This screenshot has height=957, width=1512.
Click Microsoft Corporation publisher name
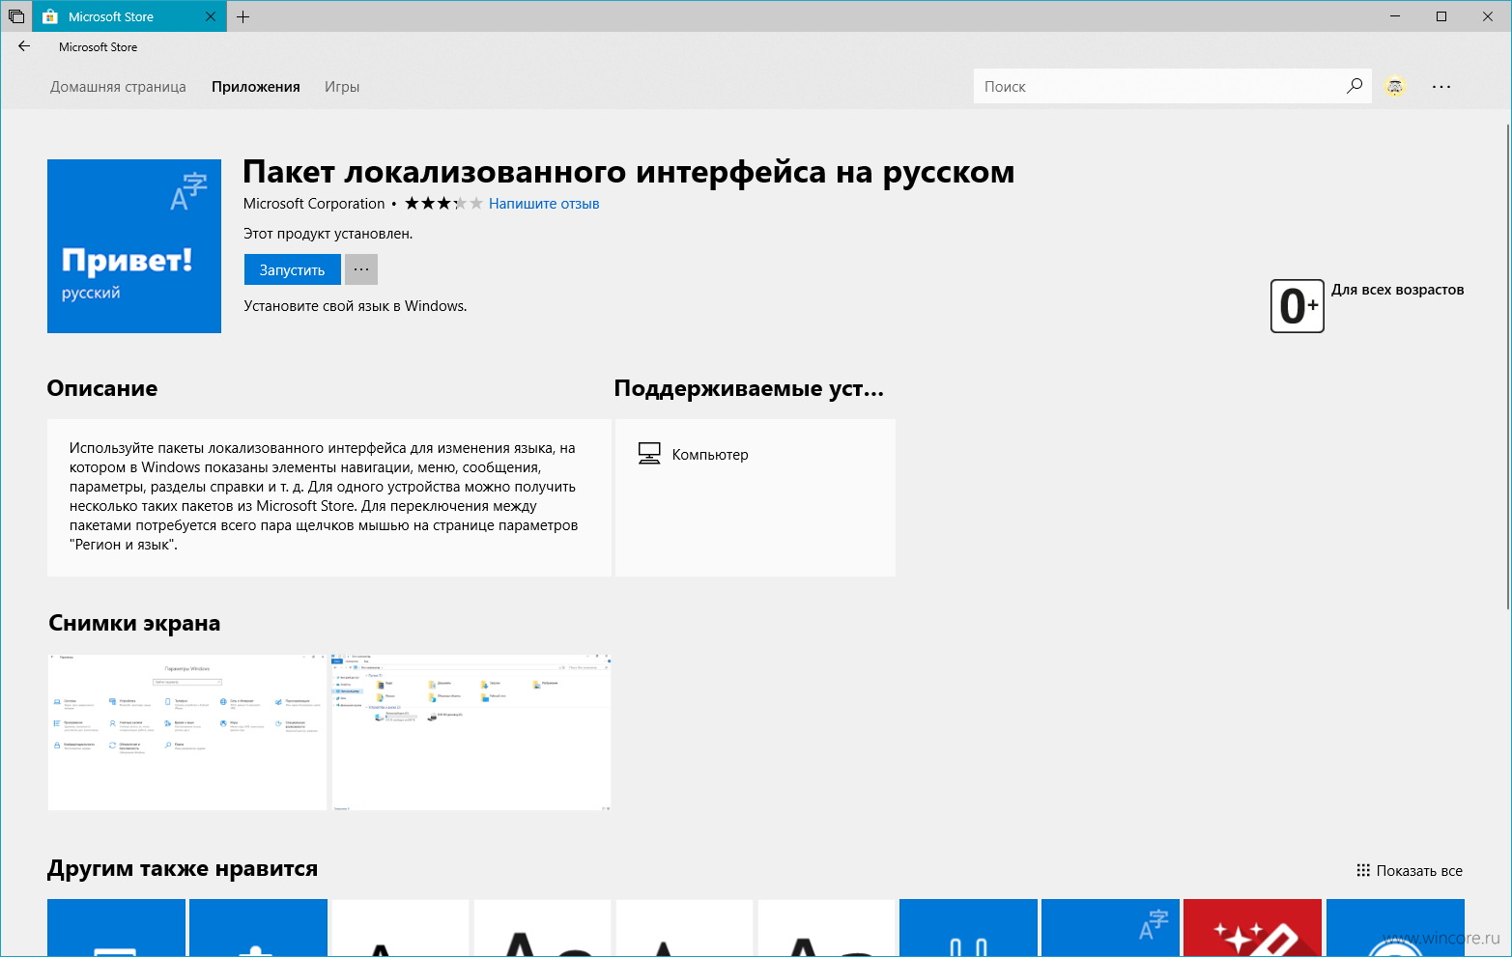pos(314,204)
